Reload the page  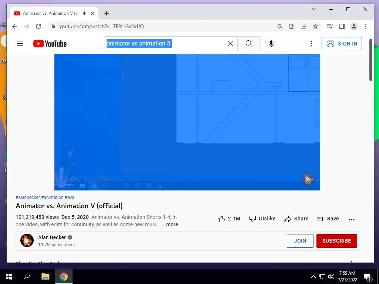pos(38,26)
